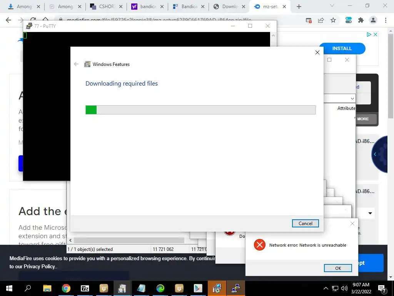
Task: Go back in Windows Features wizard
Action: (76, 64)
